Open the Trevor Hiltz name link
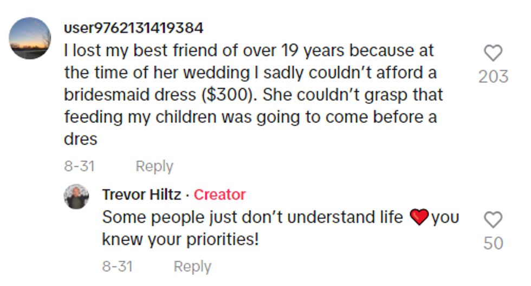This screenshot has height=286, width=531. click(x=141, y=194)
